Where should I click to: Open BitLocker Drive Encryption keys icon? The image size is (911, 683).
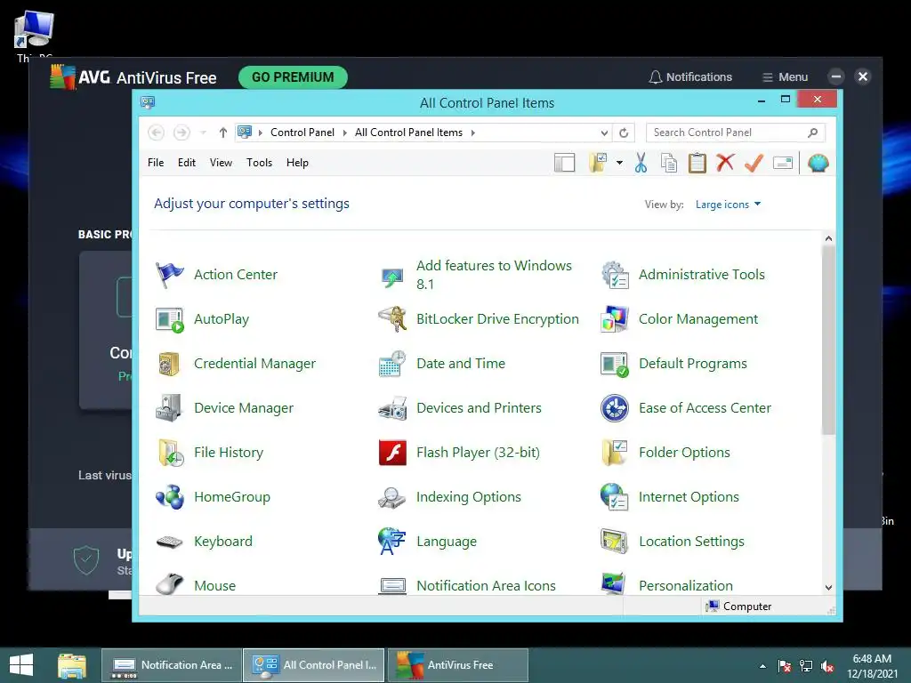pos(392,319)
